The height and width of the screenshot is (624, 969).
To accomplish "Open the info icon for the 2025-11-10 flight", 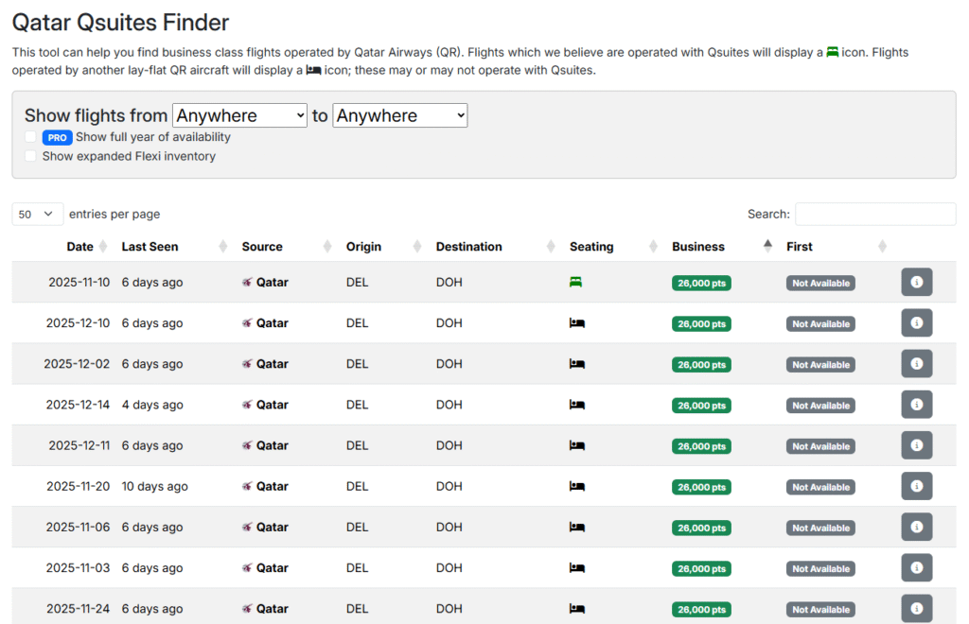I will 916,281.
